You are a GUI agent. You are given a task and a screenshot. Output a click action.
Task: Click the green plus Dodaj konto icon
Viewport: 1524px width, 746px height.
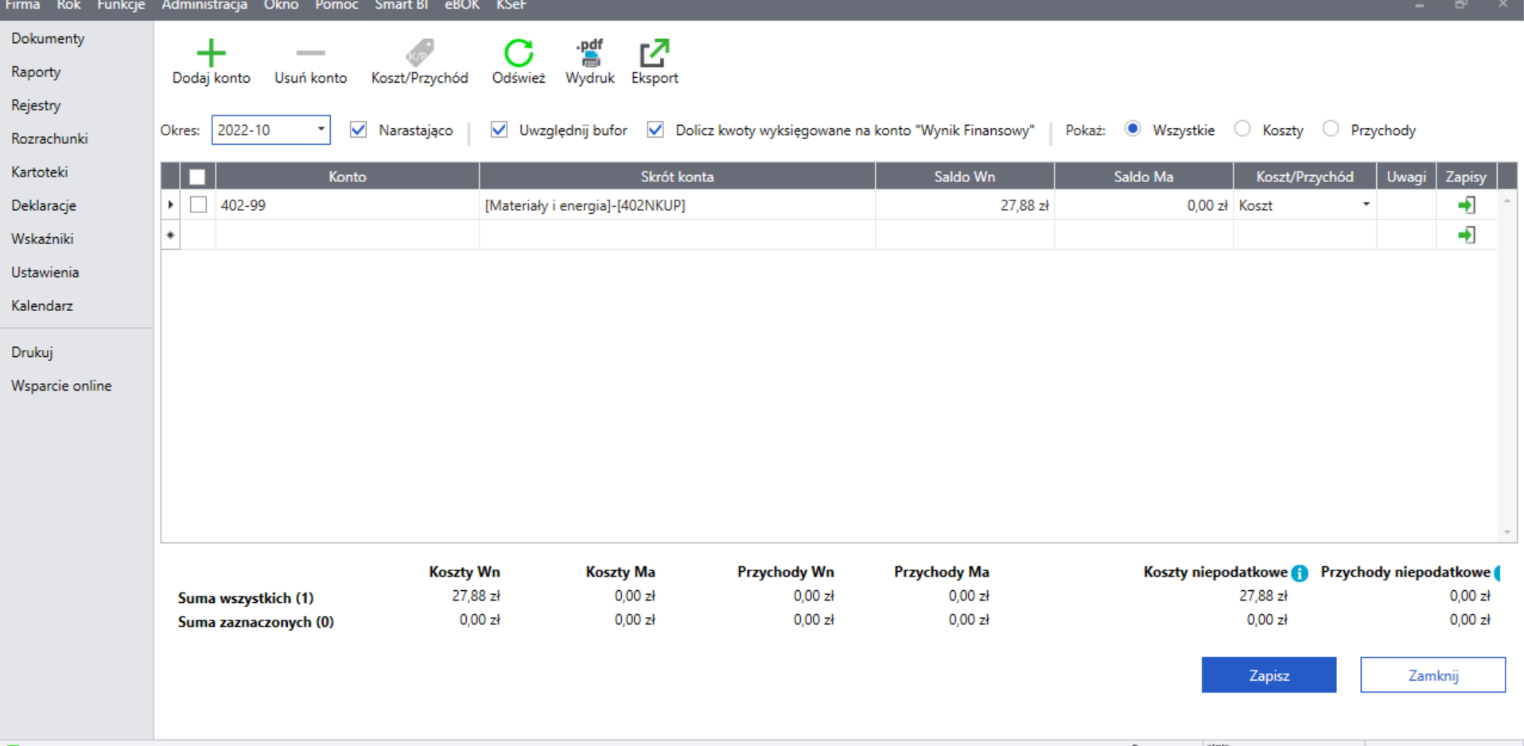[x=211, y=52]
